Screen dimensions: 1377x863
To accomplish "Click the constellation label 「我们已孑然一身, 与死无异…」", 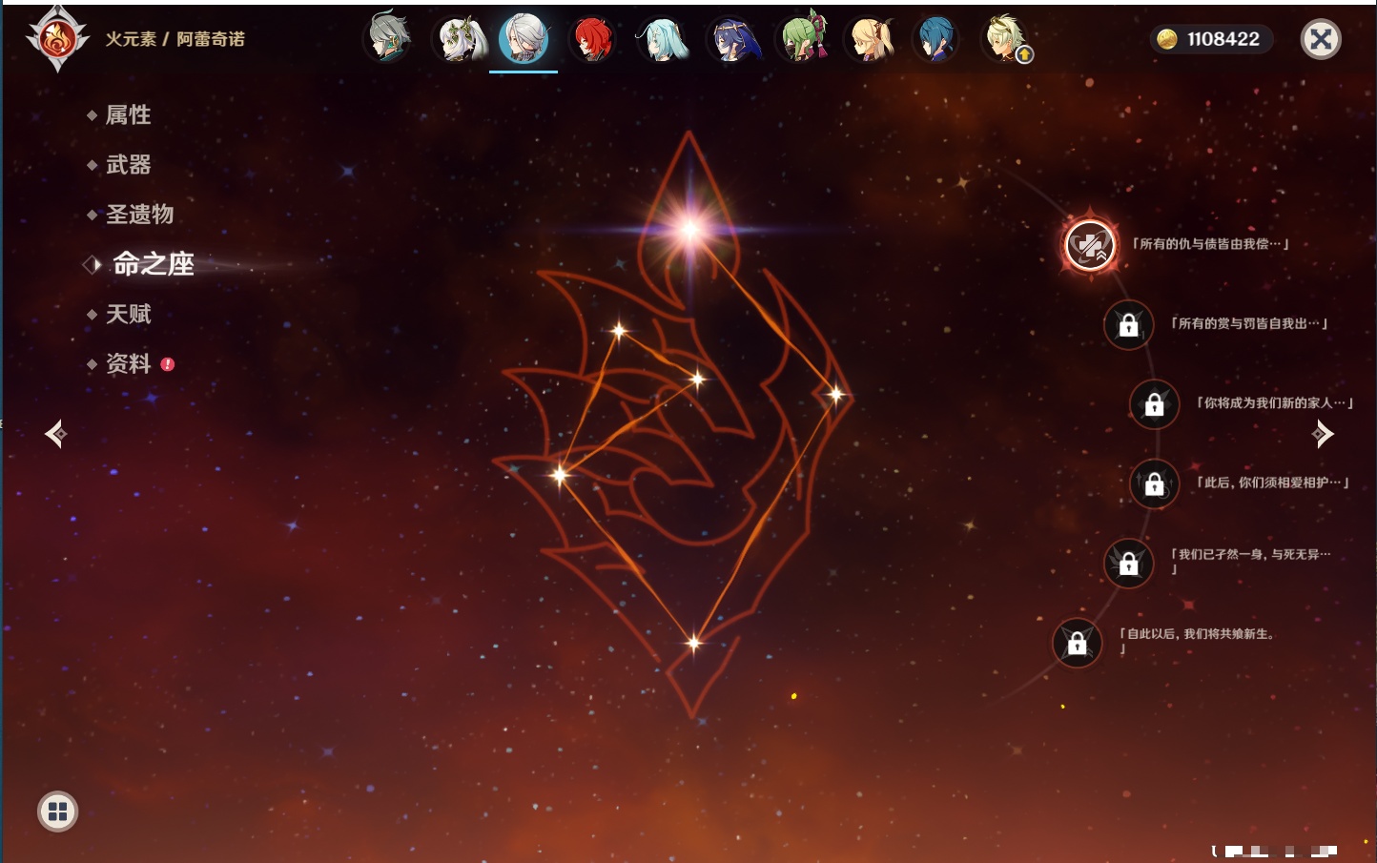I will click(1250, 561).
